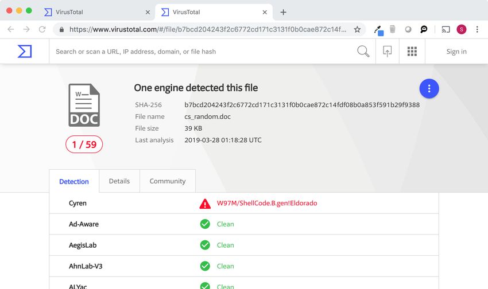Select the second VirusTotal browser tab
The width and height of the screenshot is (488, 289).
[x=214, y=12]
